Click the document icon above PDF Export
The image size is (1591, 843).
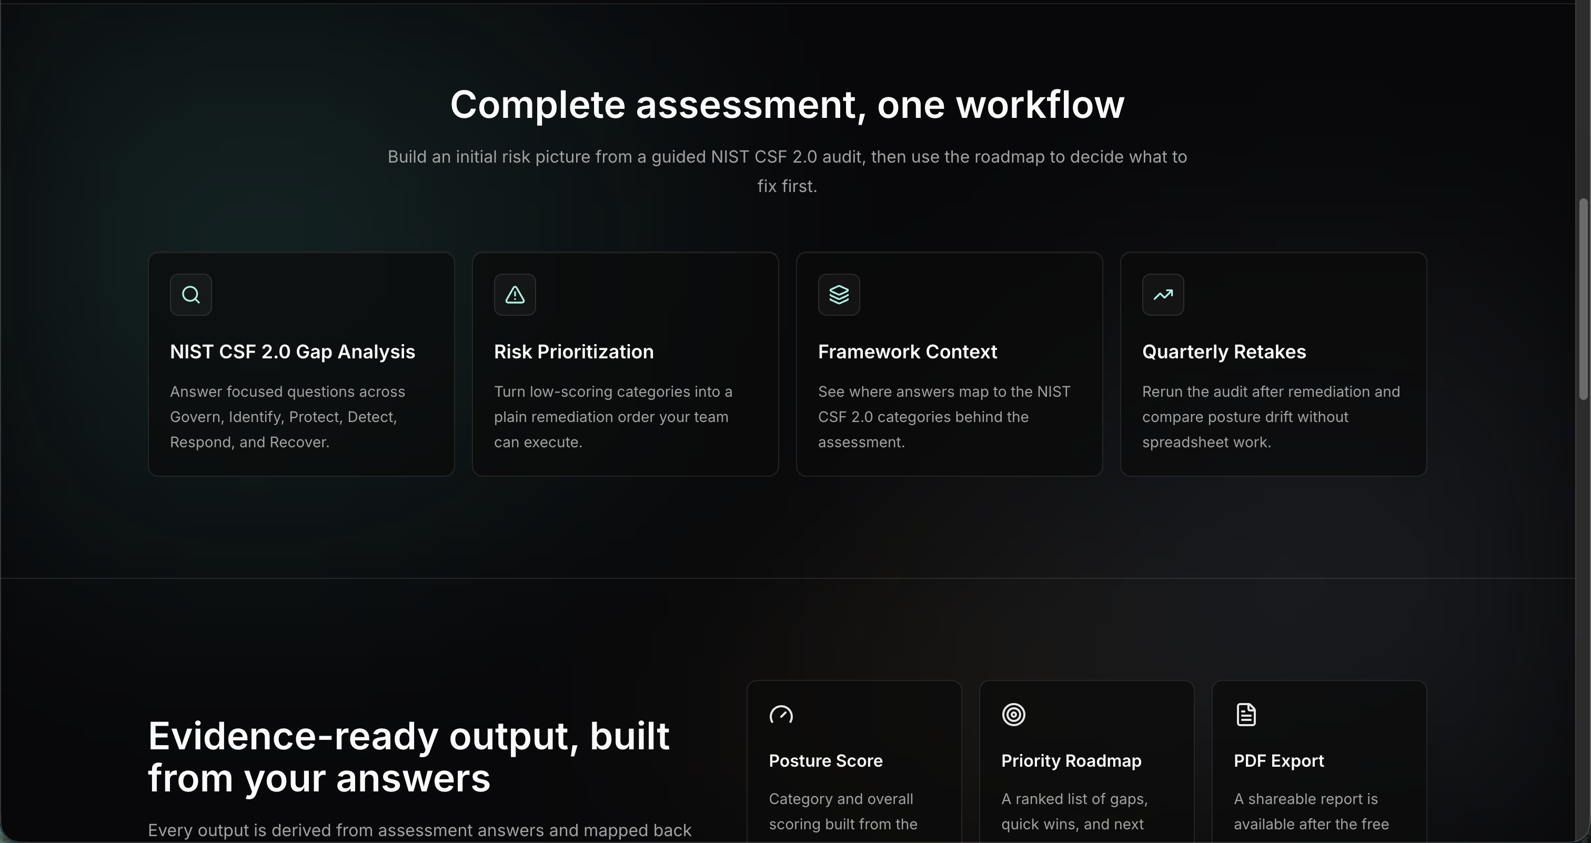(1246, 715)
